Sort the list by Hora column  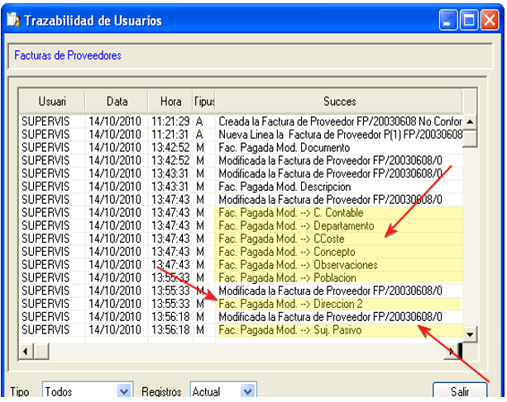[x=170, y=102]
